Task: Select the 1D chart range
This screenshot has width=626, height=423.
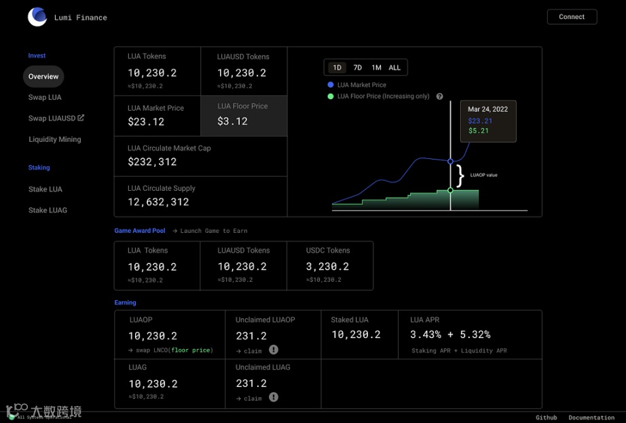Action: [337, 67]
